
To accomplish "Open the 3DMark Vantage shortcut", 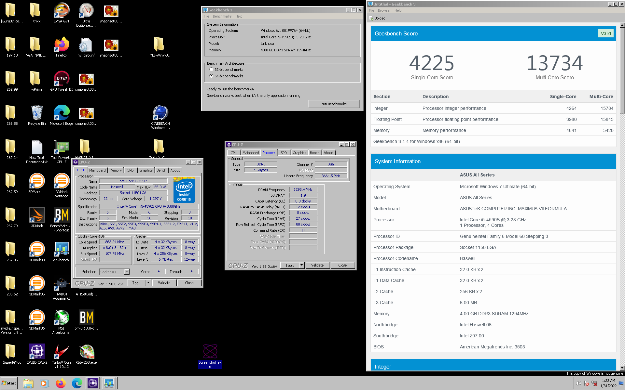I will tap(62, 185).
